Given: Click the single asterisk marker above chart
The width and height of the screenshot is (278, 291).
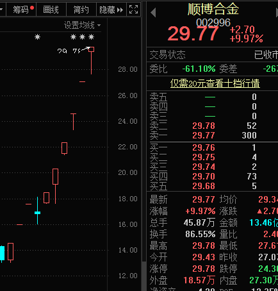Looking at the screenshot, I should [x=37, y=37].
